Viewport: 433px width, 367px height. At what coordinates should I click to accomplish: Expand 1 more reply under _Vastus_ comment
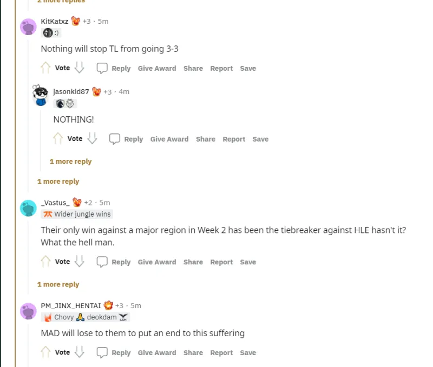[x=58, y=284]
